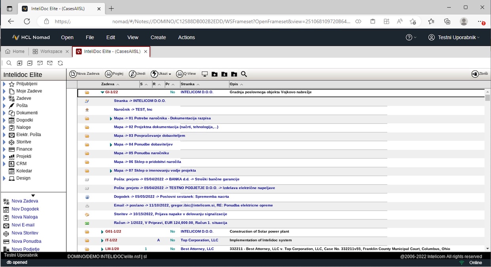Sort by the Zadeva column header

pyautogui.click(x=110, y=84)
